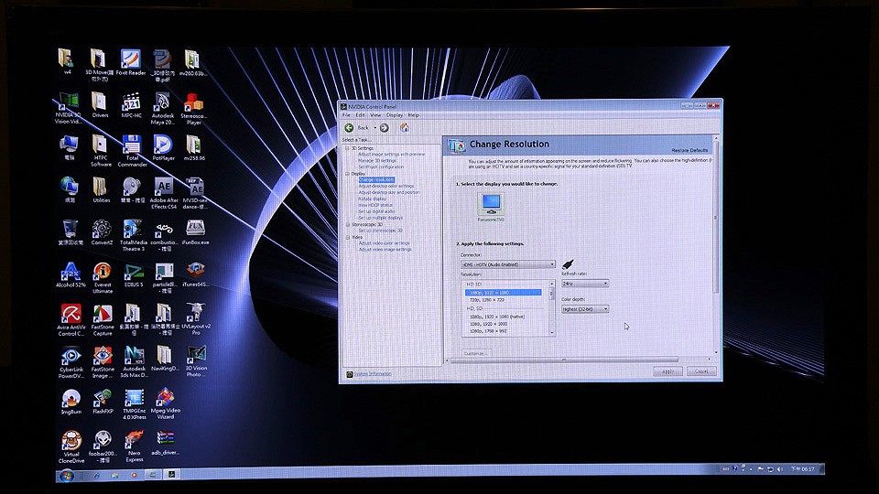This screenshot has height=494, width=879.
Task: Open the Color depth dropdown
Action: [585, 309]
